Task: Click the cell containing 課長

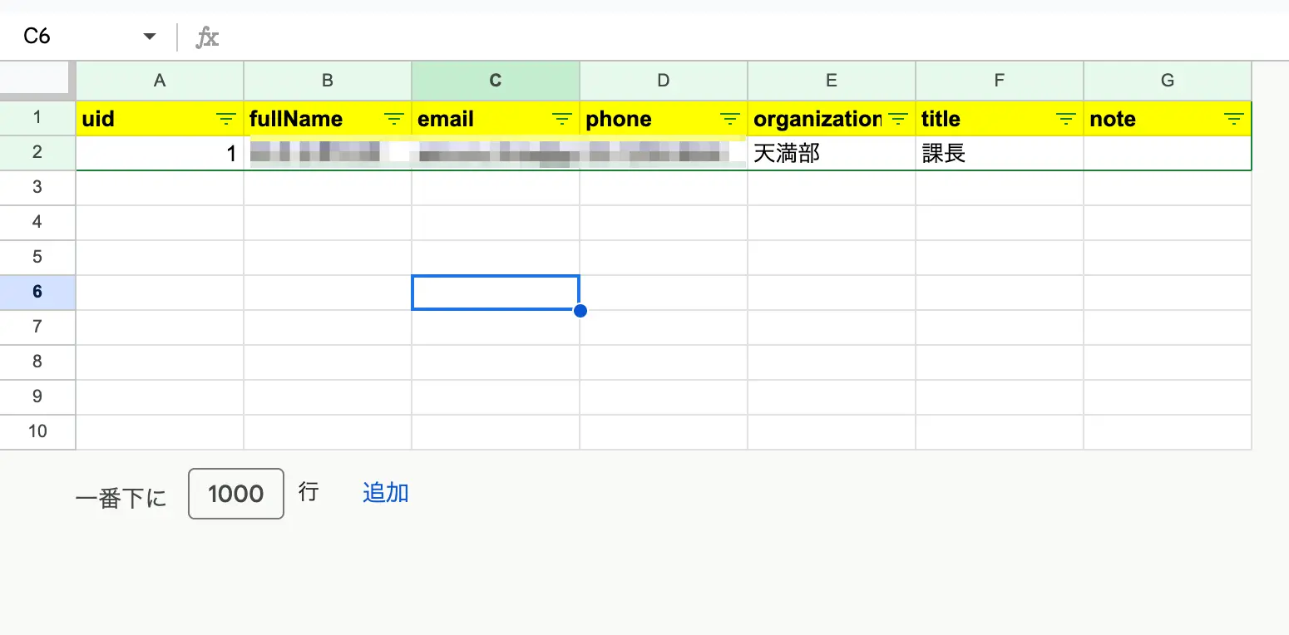Action: coord(999,153)
